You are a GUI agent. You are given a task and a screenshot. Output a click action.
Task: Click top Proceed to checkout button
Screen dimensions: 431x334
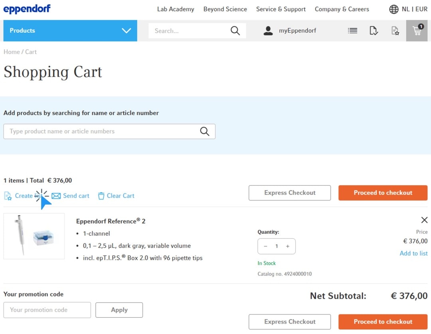coord(383,193)
